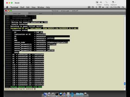Click the terminal vertical scrollbar thumb
The height and width of the screenshot is (97, 130).
125,84
